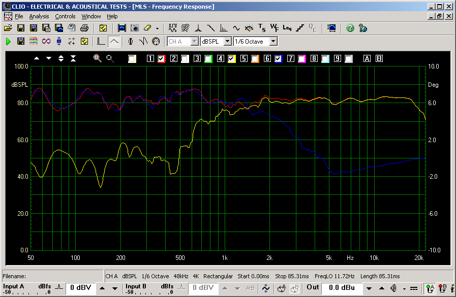The image size is (456, 297).
Task: Uncheck overlay 4 yellow checkbox
Action: click(231, 59)
